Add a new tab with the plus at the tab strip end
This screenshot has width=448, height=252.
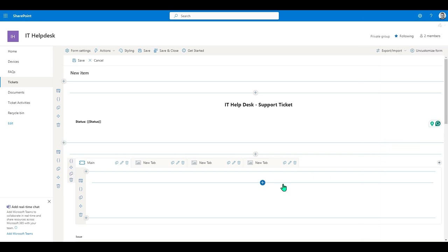[439, 163]
